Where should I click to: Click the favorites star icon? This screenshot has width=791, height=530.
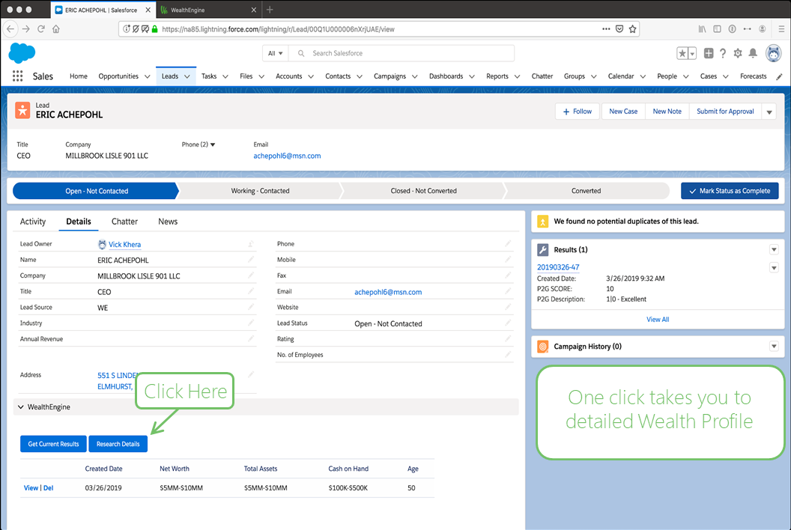coord(683,53)
